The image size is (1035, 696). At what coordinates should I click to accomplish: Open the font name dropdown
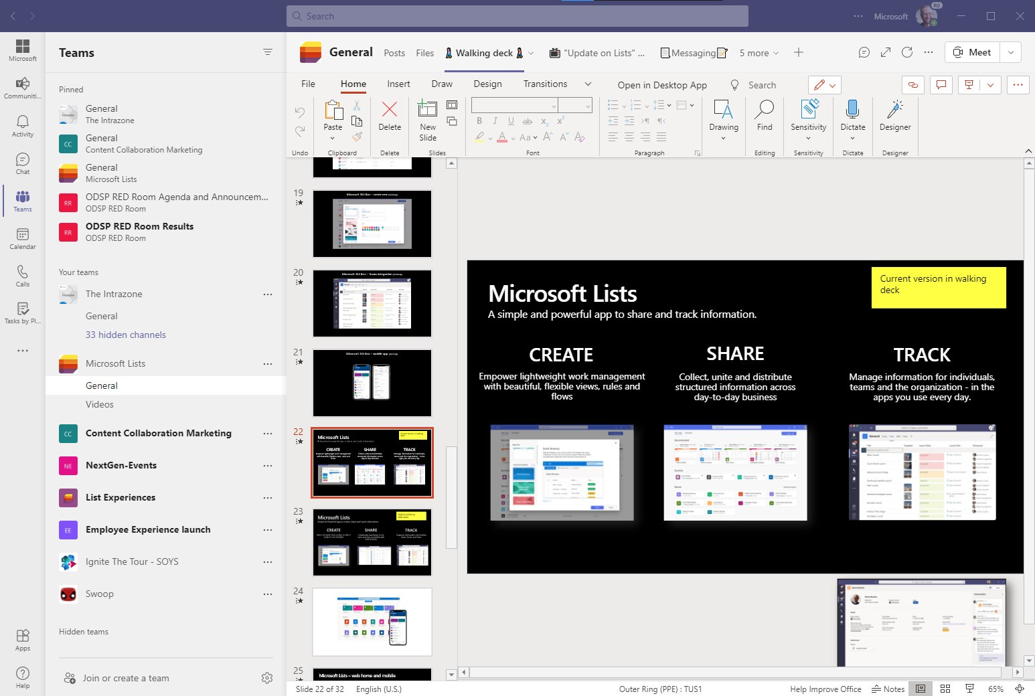pos(554,106)
